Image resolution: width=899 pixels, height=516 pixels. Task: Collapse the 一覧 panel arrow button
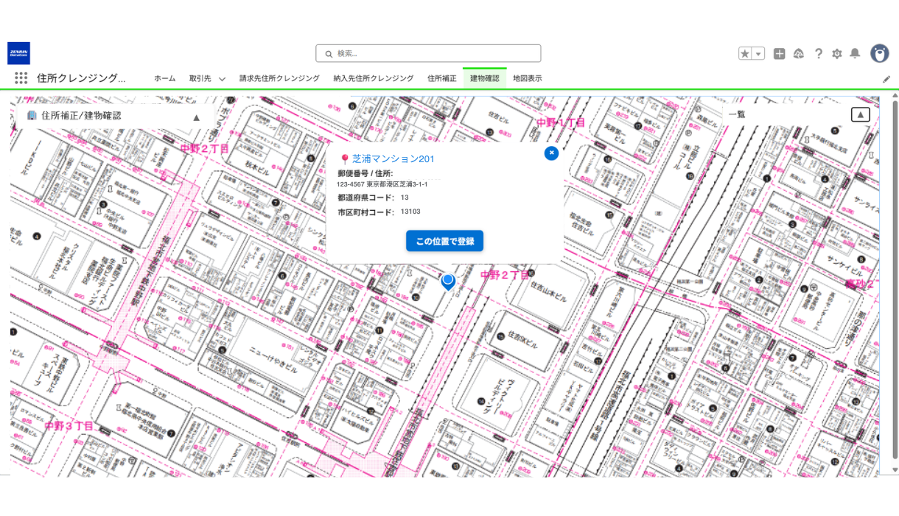tap(860, 114)
